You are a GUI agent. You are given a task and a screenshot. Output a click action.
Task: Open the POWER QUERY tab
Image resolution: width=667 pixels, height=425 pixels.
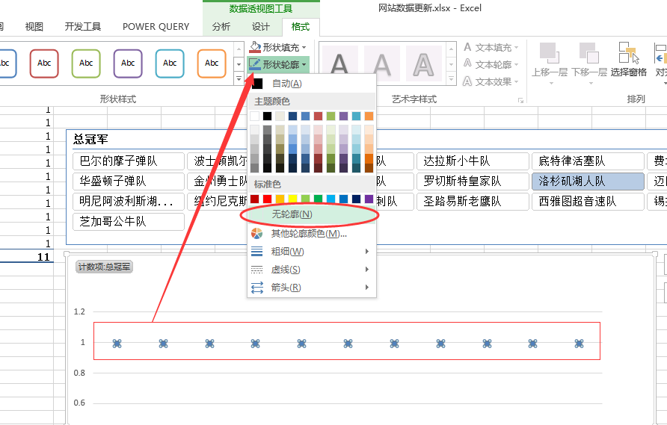156,27
